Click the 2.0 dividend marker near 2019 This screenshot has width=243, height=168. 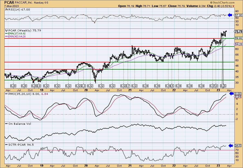tap(39, 86)
